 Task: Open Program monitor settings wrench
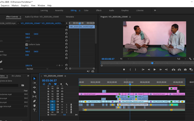click(190, 59)
